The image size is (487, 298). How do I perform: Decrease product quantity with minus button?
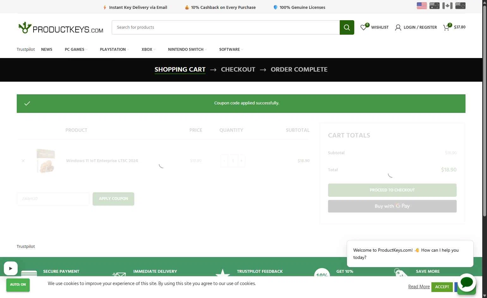[x=224, y=161]
